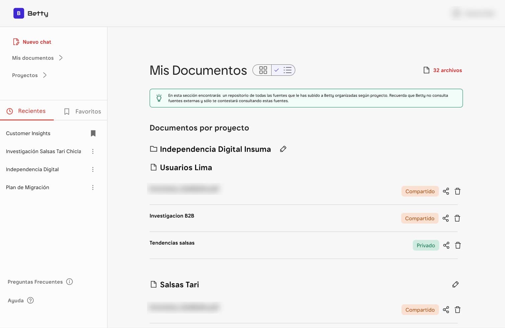Image resolution: width=505 pixels, height=328 pixels.
Task: Expand the Mis documentos chevron
Action: (61, 58)
